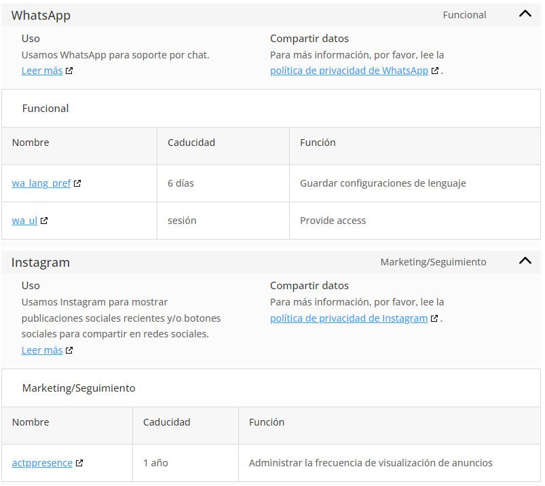Click external link icon next to wa_lang_pref
The width and height of the screenshot is (545, 486).
point(77,183)
